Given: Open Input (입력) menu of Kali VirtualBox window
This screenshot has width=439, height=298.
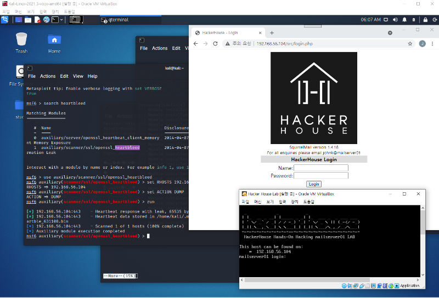Looking at the screenshot, I should tap(43, 12).
